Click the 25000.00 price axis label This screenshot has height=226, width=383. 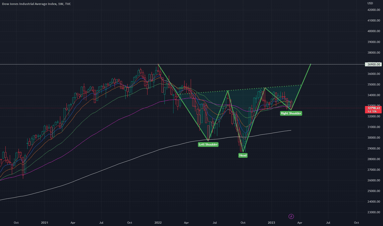pyautogui.click(x=374, y=191)
